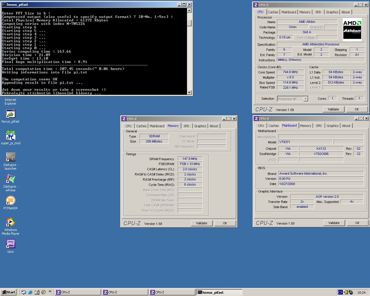Open Graphics tab in the Mainboard window
370x296 pixels.
tap(332, 126)
